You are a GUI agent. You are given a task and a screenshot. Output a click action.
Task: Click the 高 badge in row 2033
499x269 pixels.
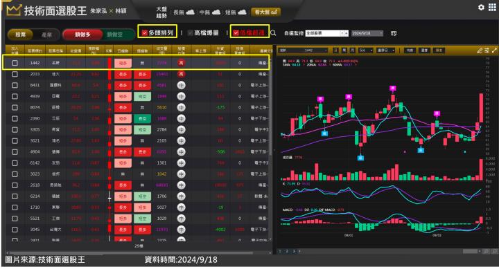tap(181, 74)
